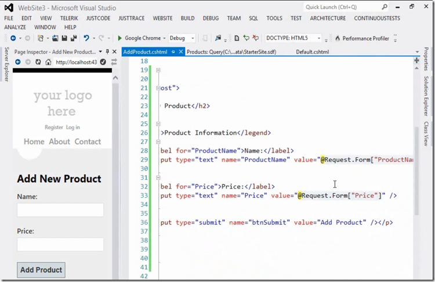Click the Add Product button in preview

tap(41, 270)
